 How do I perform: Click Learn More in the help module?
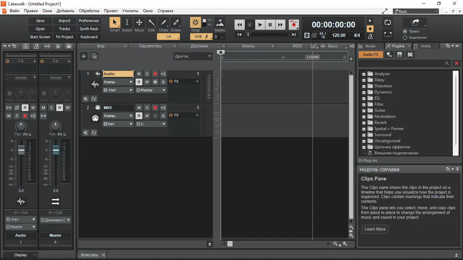375,229
